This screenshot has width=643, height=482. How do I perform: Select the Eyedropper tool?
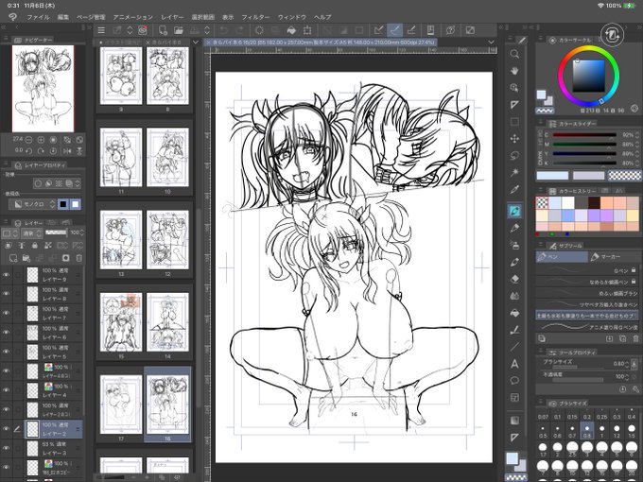tap(514, 189)
